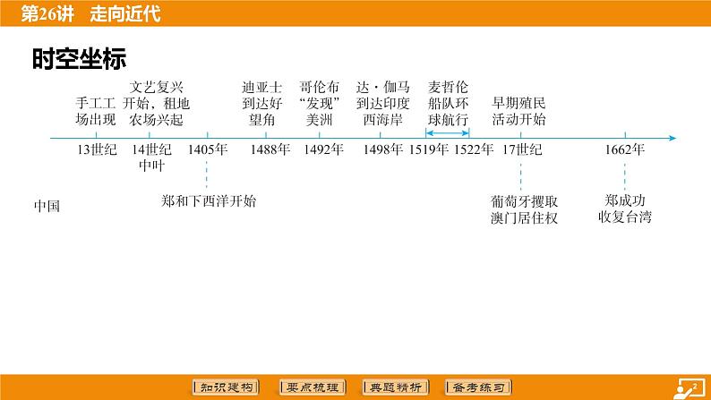Select the 达·伽马到达印度西海岸 text
The height and width of the screenshot is (400, 711).
(382, 103)
